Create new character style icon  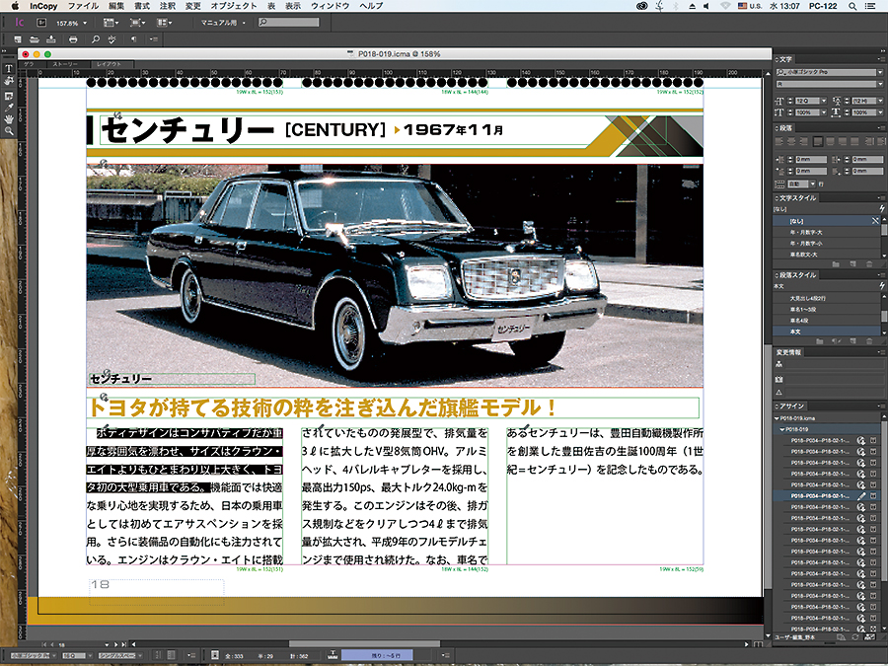[852, 264]
